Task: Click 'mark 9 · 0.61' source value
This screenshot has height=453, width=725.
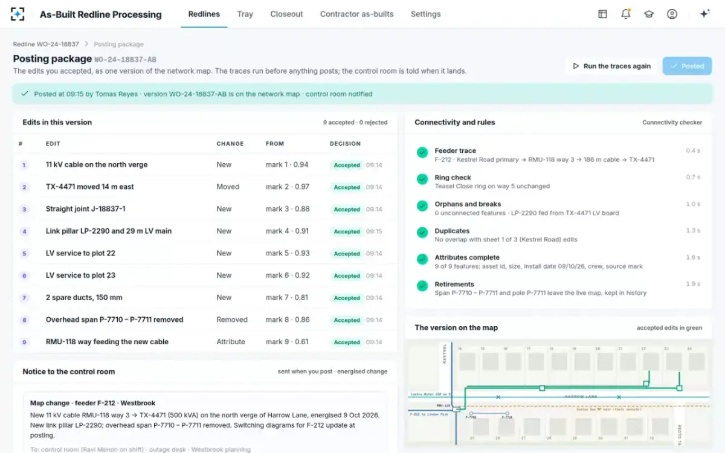Action: point(287,342)
